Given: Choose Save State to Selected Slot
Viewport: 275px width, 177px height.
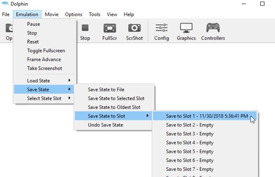Looking at the screenshot, I should coord(114,98).
